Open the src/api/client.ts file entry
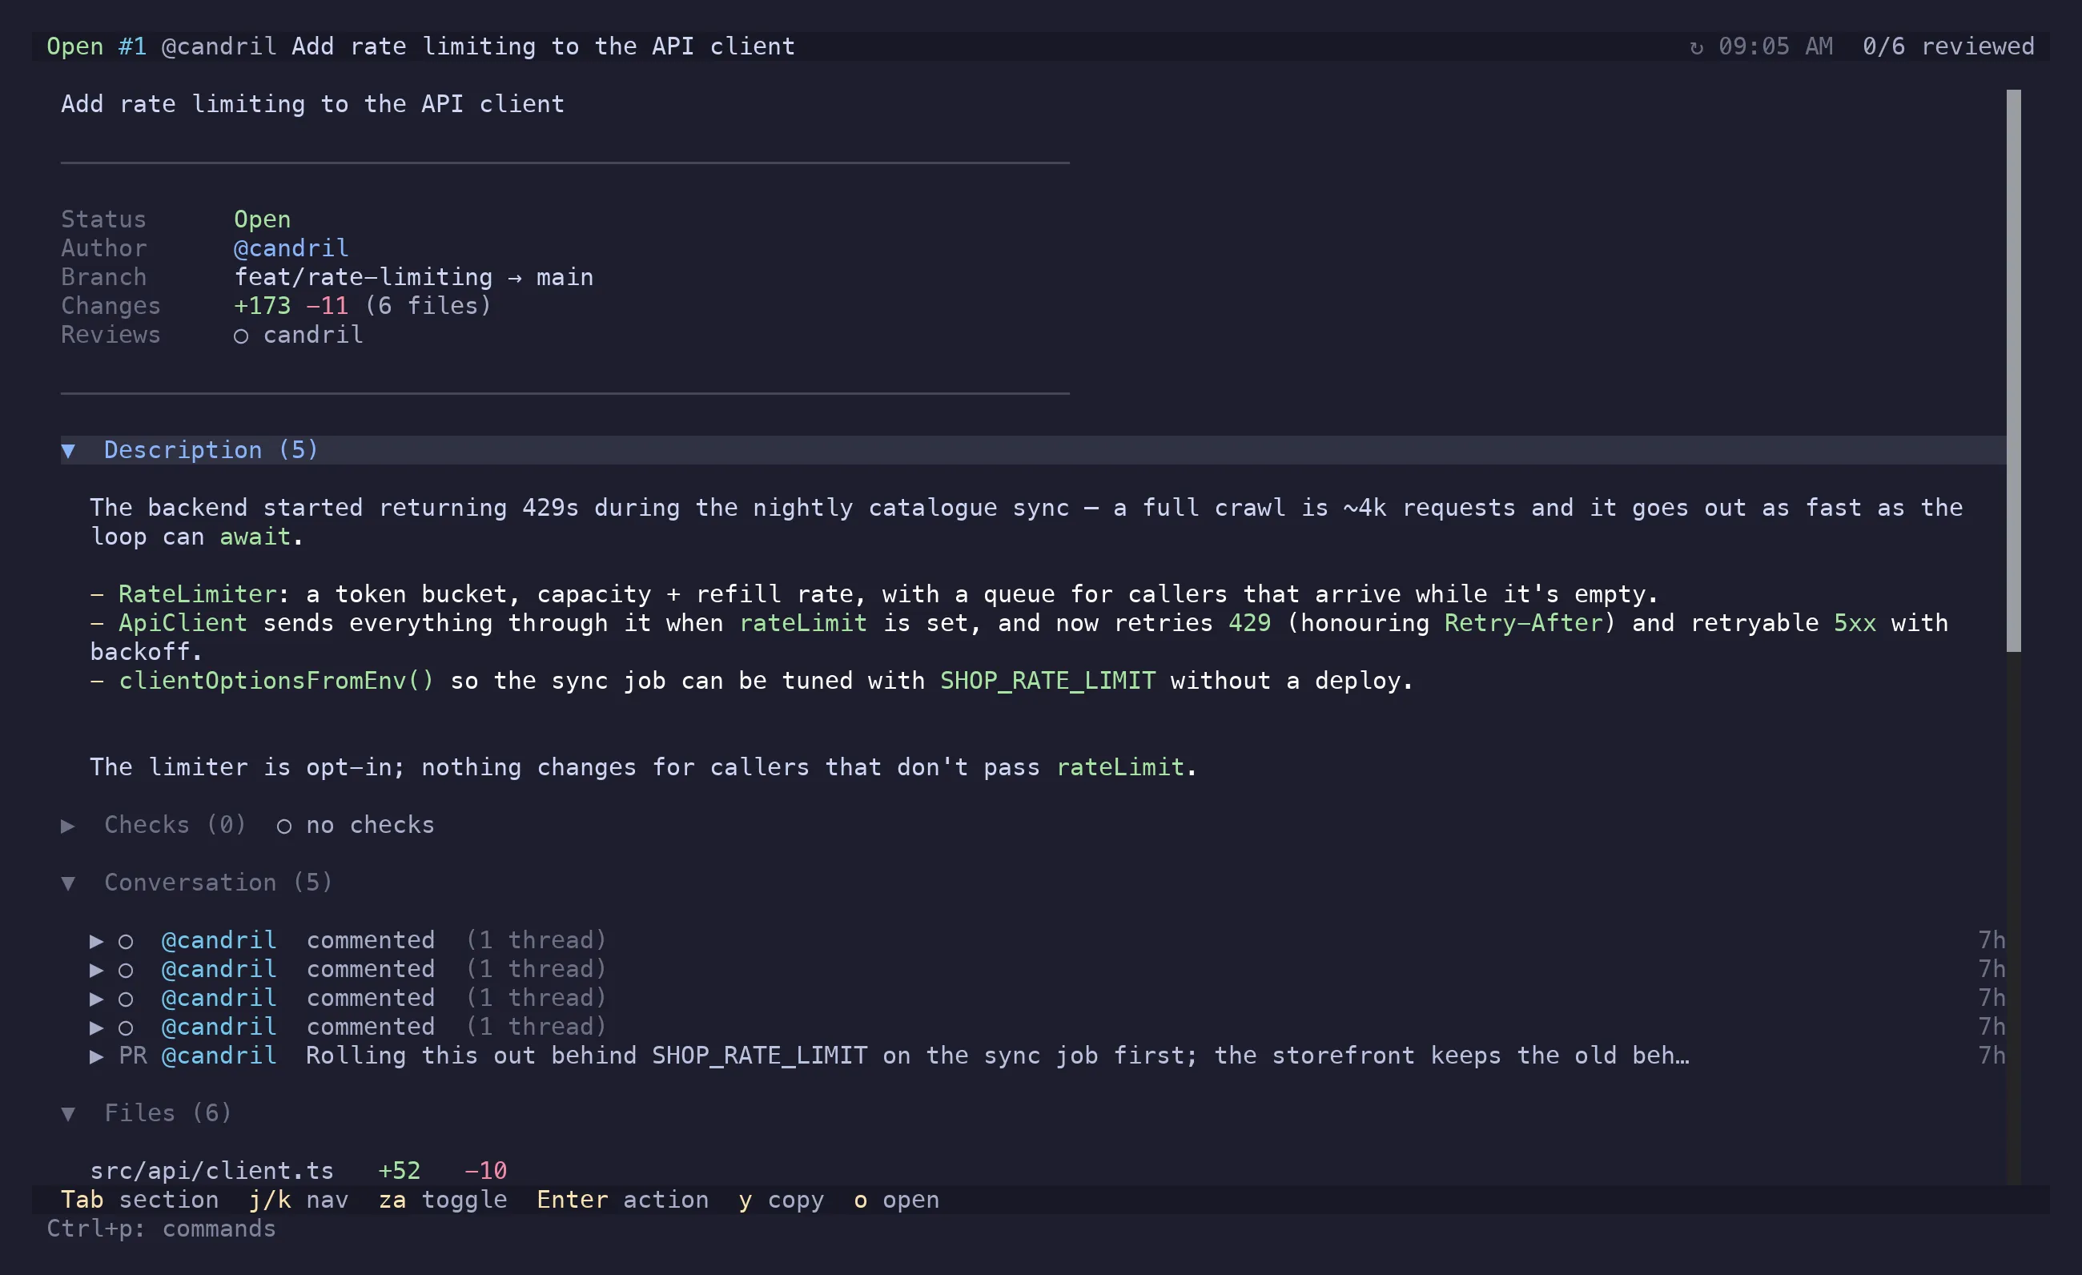This screenshot has width=2082, height=1275. (212, 1171)
